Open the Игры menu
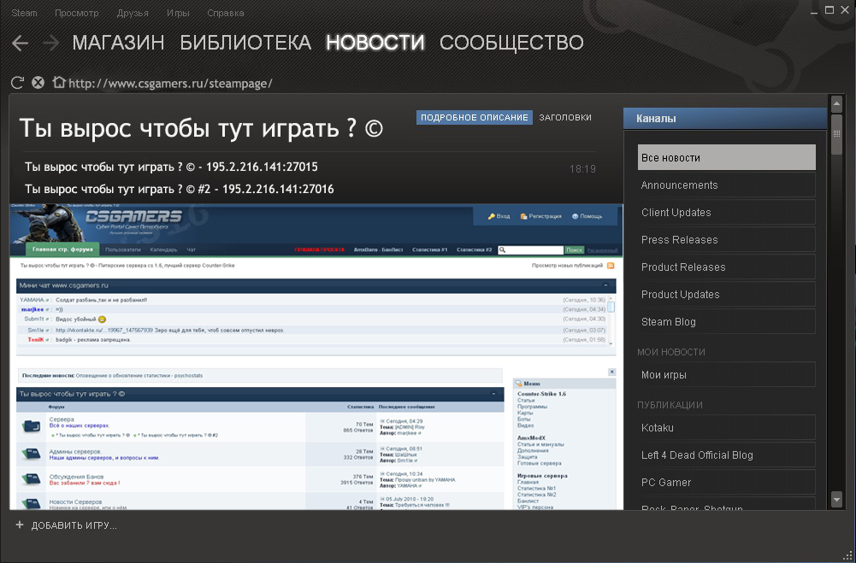 click(178, 13)
